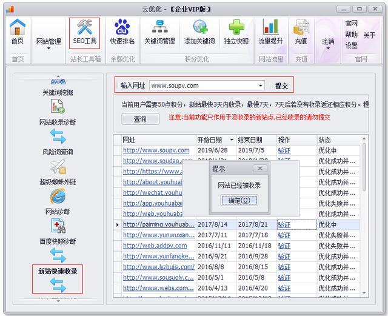Click the 提交 submit button
388x316 pixels.
281,86
